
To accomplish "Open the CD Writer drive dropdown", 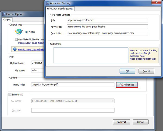I will (73, 101).
